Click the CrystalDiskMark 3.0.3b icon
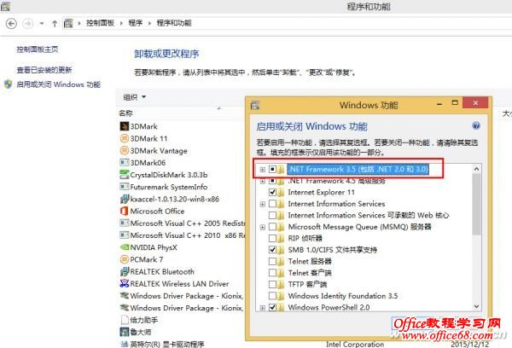The image size is (512, 348). tap(124, 175)
